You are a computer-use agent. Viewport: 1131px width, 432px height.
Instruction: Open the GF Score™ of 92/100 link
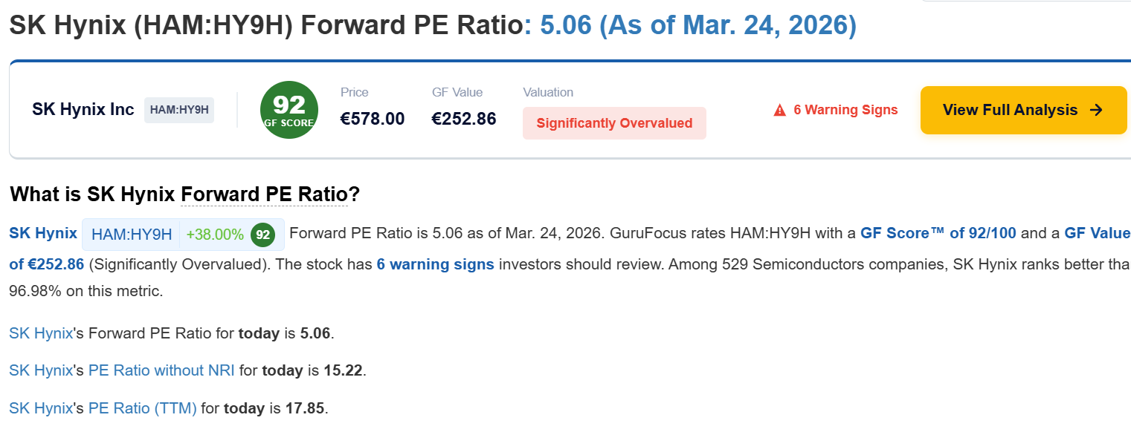[x=938, y=233]
